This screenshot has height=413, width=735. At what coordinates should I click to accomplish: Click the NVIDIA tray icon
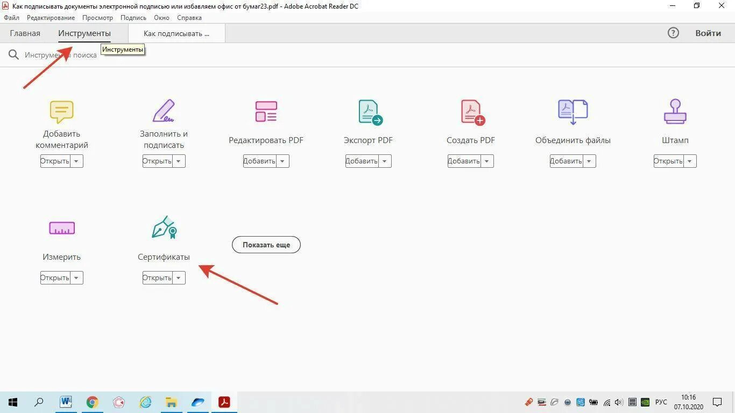tap(645, 402)
